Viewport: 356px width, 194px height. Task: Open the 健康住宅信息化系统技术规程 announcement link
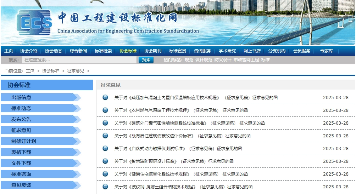click(181, 174)
